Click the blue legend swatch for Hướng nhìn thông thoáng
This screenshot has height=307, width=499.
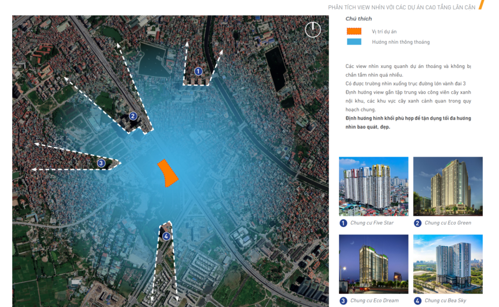coord(354,42)
